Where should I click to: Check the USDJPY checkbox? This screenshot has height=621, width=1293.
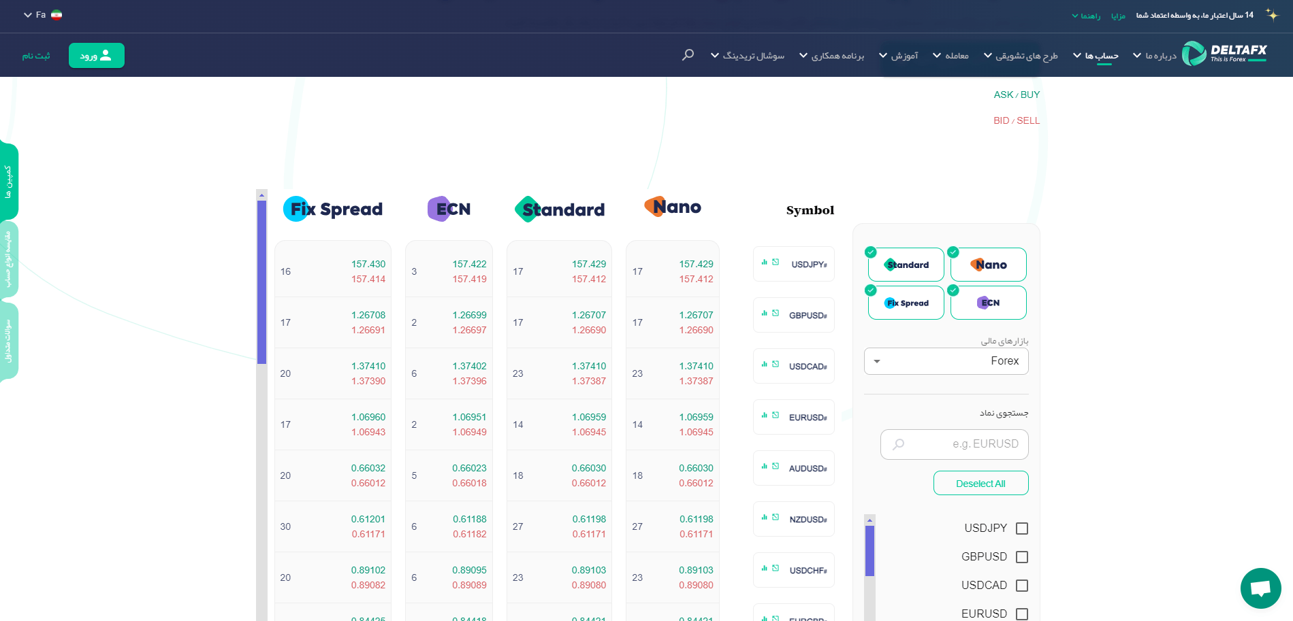pyautogui.click(x=1022, y=528)
